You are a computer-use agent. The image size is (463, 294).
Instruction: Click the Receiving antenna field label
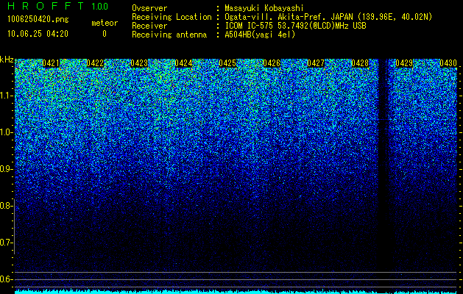click(x=169, y=35)
